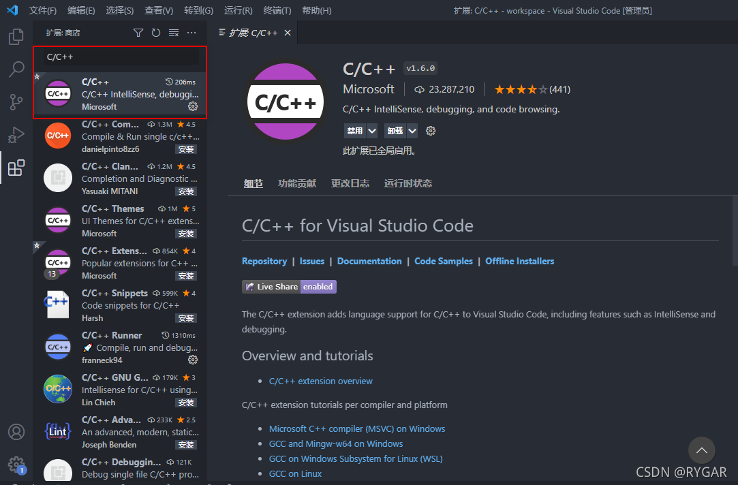Click the 卸载 button
The height and width of the screenshot is (485, 738).
(395, 131)
